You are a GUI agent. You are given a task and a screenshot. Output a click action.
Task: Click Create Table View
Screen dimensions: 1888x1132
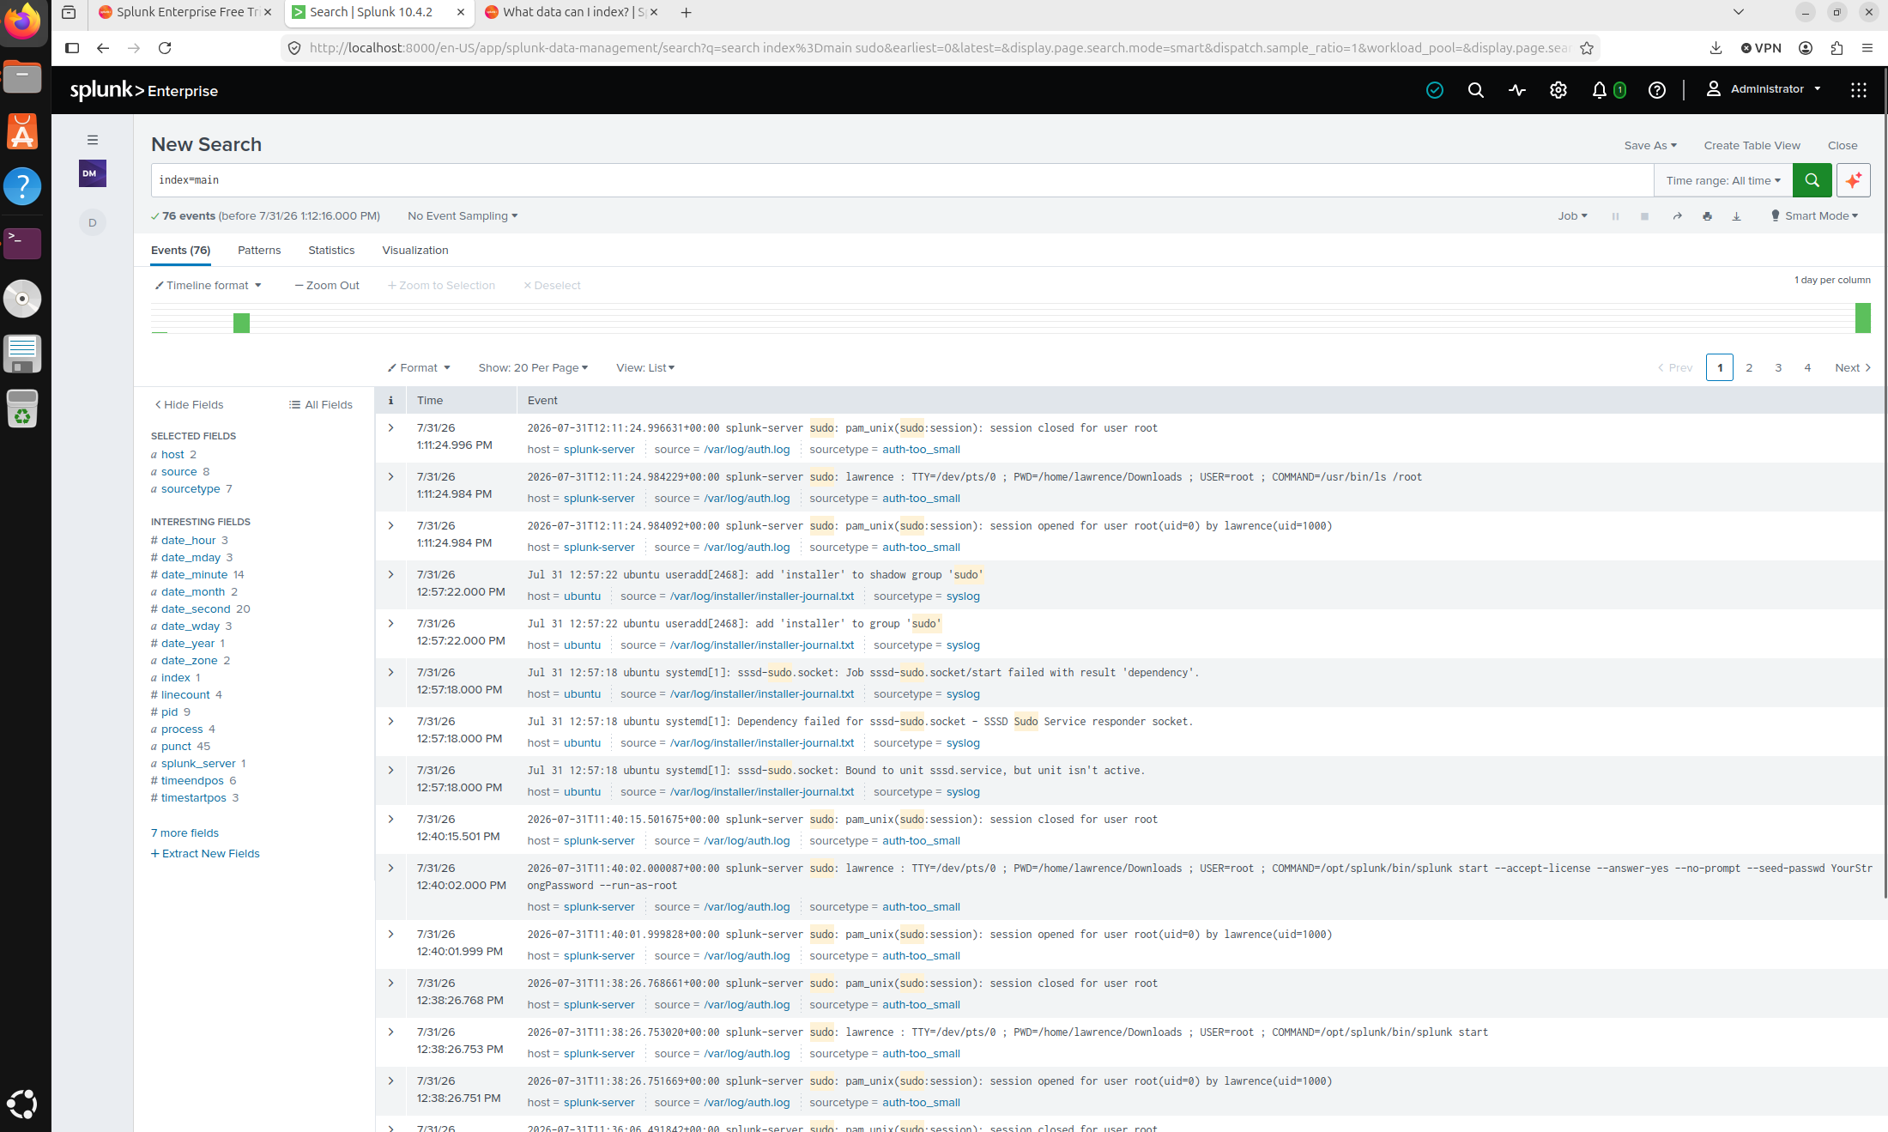1752,146
